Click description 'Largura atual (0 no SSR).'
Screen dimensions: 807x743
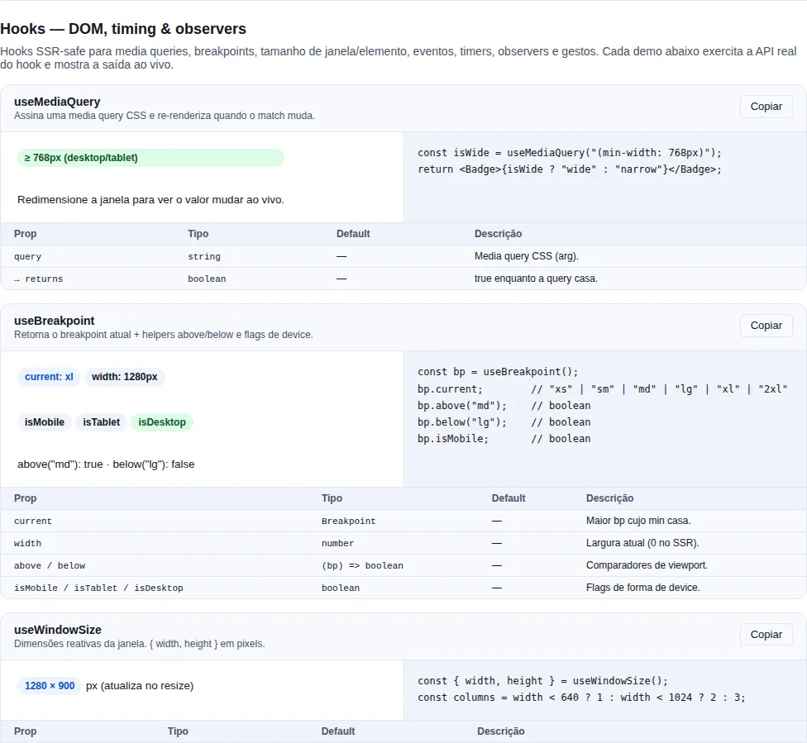pyautogui.click(x=642, y=543)
